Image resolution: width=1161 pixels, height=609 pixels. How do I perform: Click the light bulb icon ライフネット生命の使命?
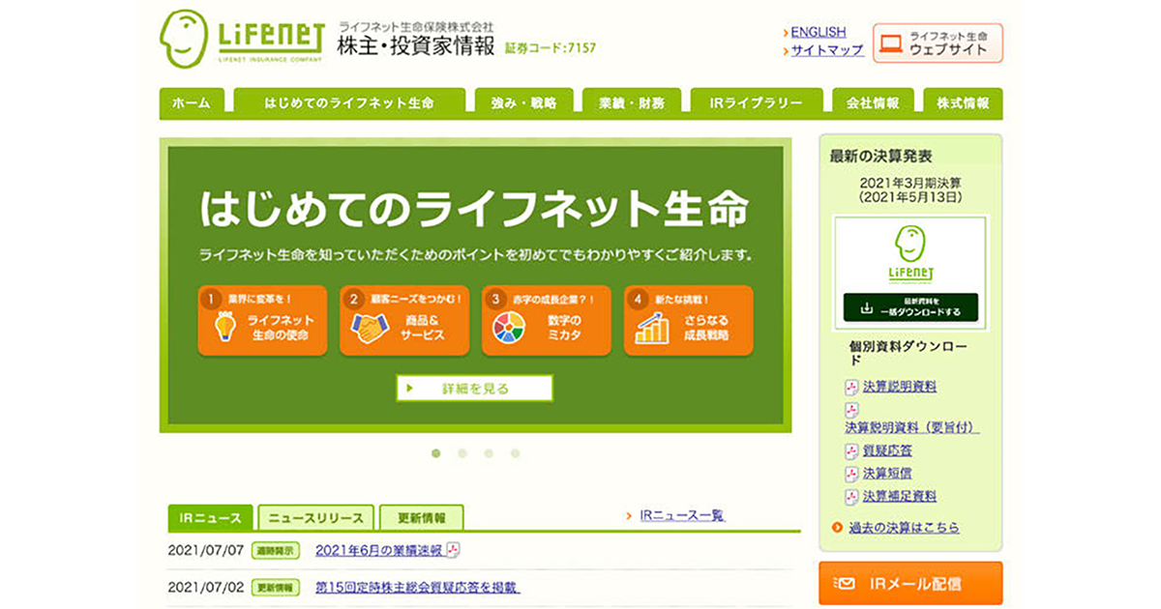point(224,327)
